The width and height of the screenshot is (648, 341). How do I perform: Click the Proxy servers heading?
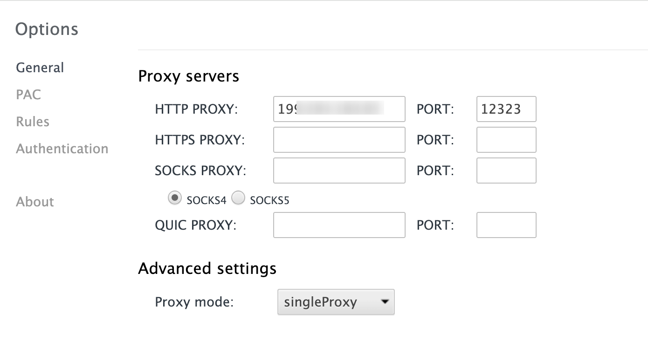pos(188,76)
